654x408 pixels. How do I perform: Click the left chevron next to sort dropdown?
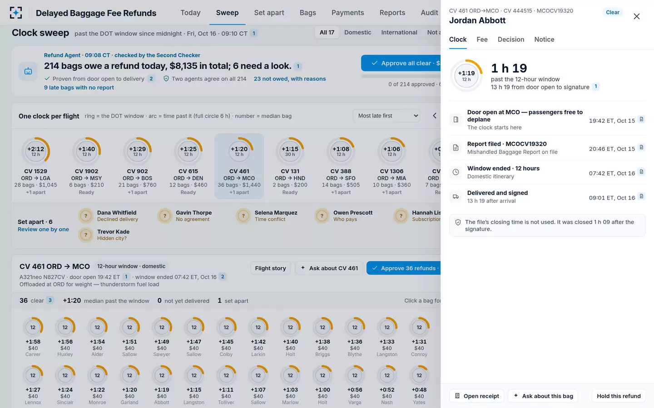(435, 116)
